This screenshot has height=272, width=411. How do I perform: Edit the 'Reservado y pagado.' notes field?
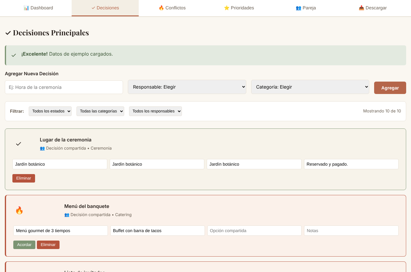pos(351,164)
